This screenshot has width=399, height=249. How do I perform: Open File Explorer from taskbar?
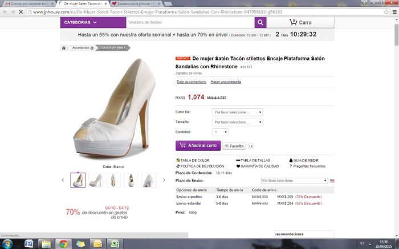pos(46,244)
